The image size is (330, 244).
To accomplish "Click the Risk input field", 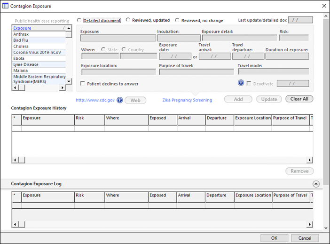I will (294, 38).
